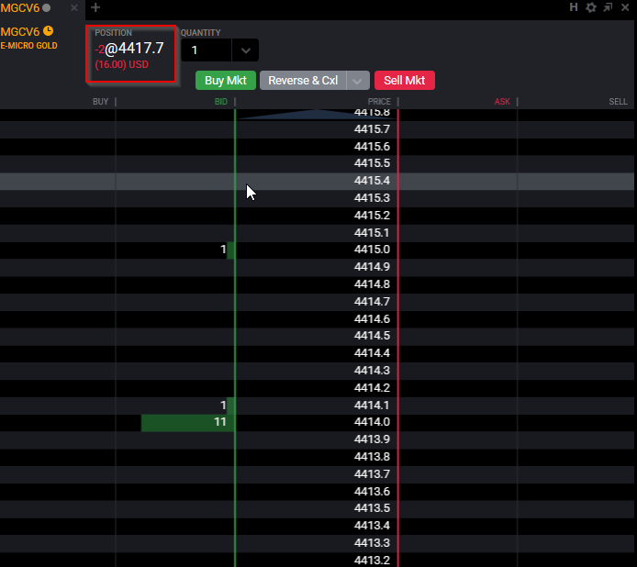Click price 4415.4 in the ladder

pos(372,181)
